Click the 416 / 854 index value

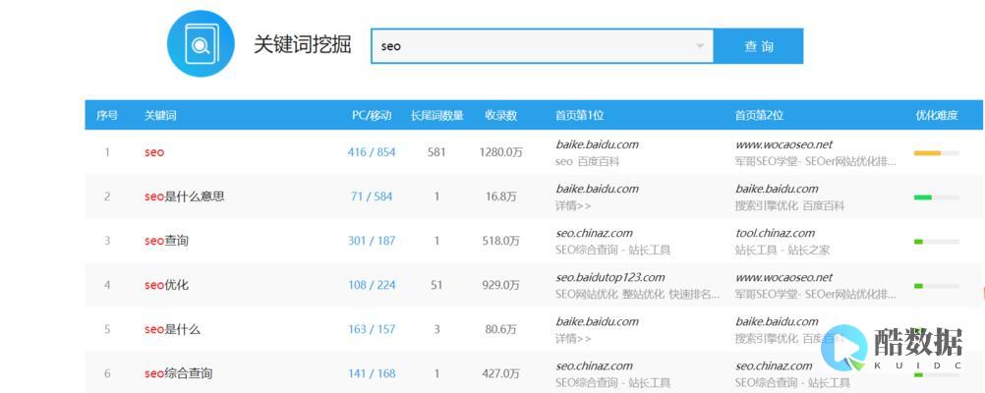click(x=372, y=152)
